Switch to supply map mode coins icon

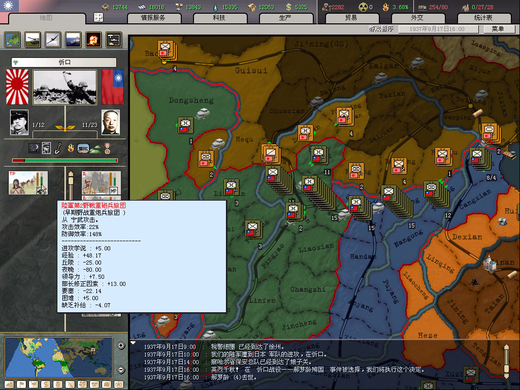point(58,384)
